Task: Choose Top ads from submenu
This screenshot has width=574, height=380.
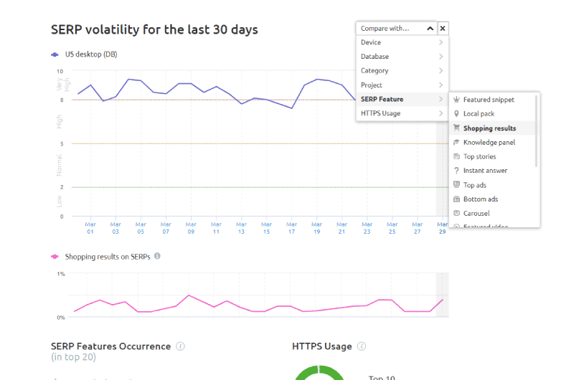Action: 492,185
